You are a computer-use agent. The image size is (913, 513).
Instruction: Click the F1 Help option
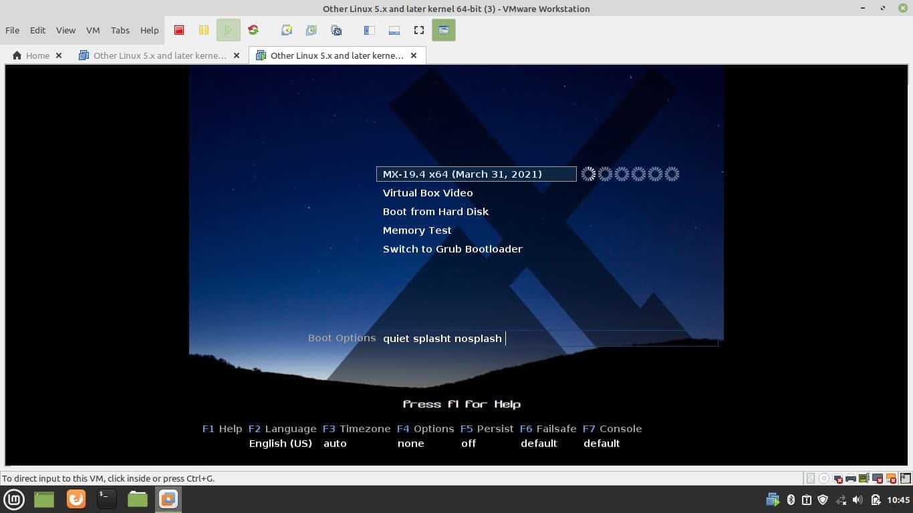[222, 429]
